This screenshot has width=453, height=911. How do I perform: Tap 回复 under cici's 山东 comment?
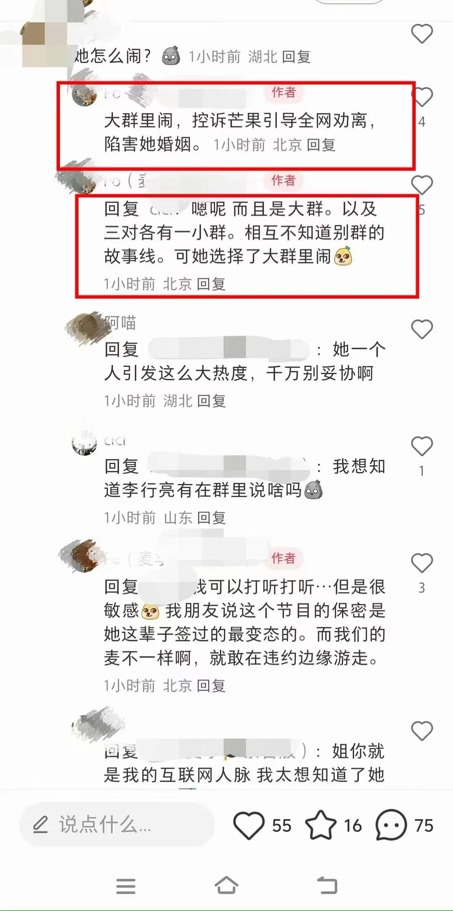coord(211,518)
